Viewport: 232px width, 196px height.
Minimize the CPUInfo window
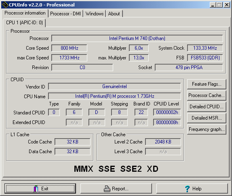pos(213,5)
